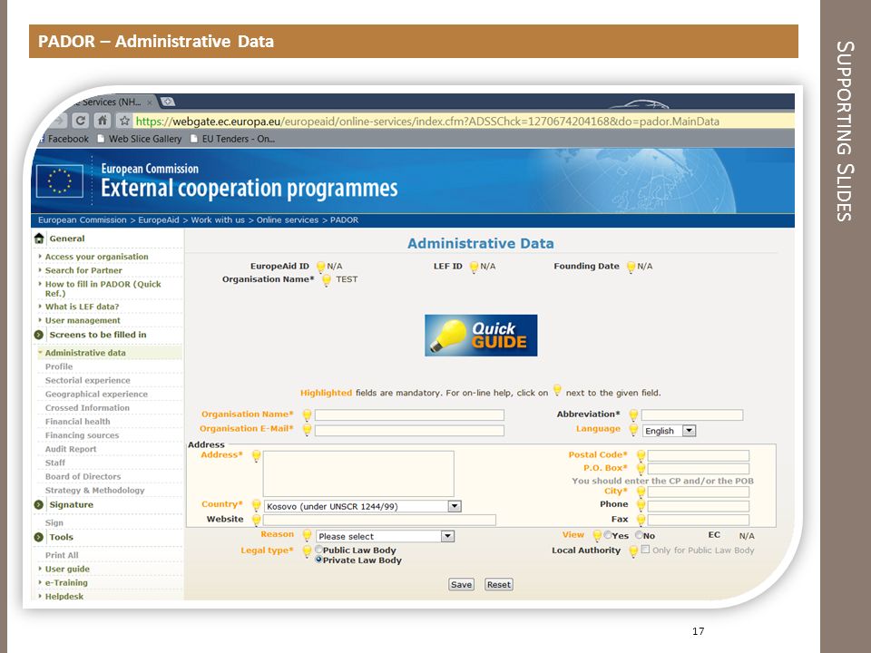Open Financial health in sidebar
871x653 pixels.
pos(78,422)
